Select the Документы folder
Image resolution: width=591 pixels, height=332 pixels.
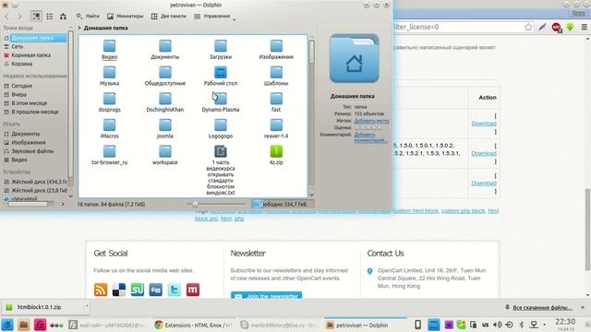164,50
